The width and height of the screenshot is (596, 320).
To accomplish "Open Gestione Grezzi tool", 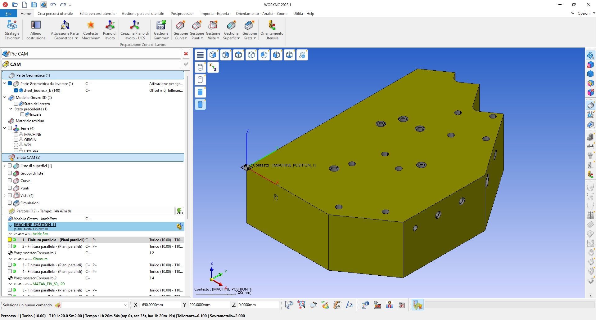I will (x=250, y=30).
